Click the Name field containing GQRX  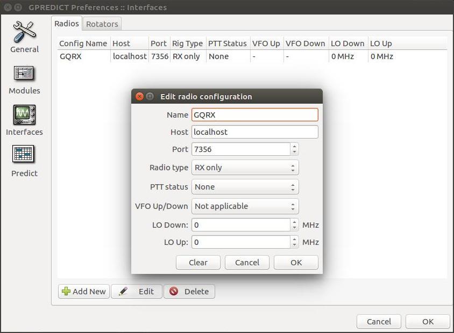coord(255,115)
